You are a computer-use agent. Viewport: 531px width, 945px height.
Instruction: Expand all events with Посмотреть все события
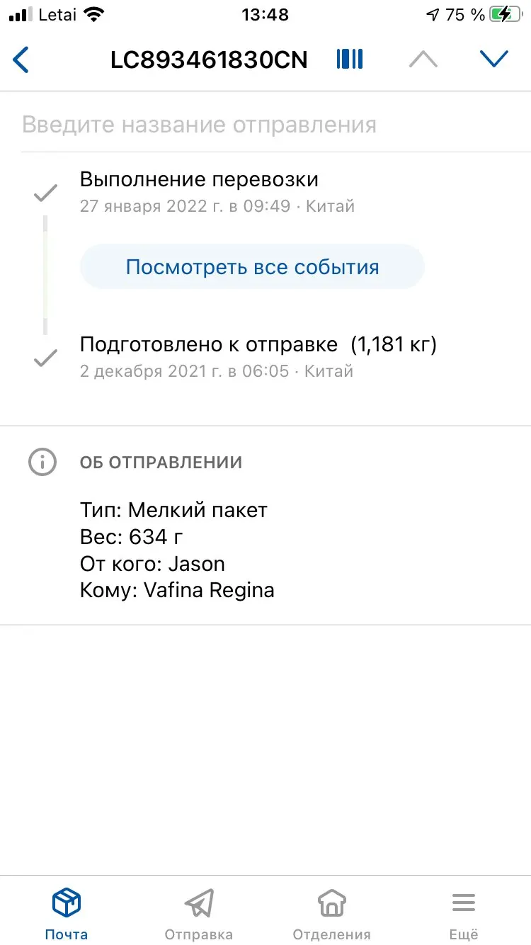pos(252,266)
